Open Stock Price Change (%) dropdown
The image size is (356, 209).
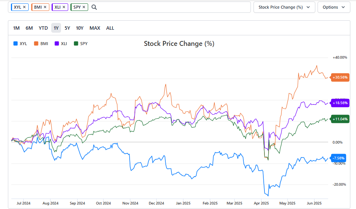284,7
